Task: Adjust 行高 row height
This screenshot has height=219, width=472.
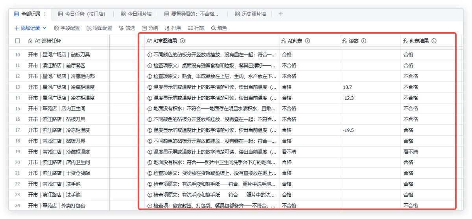Action: click(x=196, y=28)
